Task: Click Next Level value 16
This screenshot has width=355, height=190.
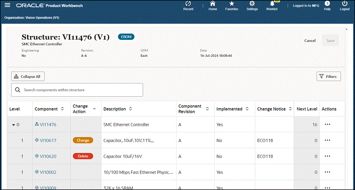Action: (x=315, y=125)
